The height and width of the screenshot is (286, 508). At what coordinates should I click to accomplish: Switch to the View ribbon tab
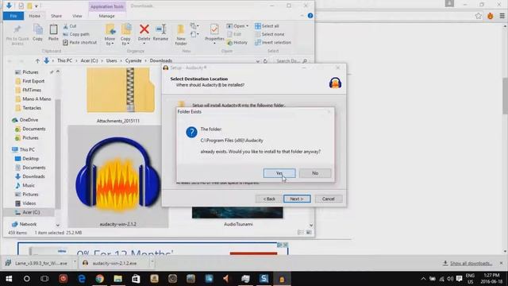click(77, 16)
